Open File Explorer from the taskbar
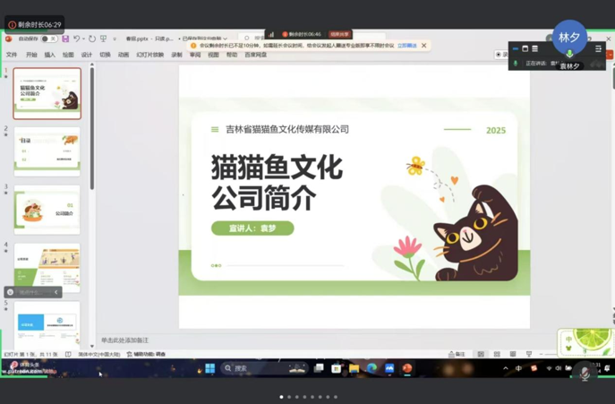The height and width of the screenshot is (404, 615). click(354, 368)
